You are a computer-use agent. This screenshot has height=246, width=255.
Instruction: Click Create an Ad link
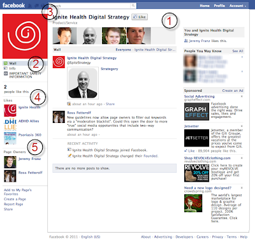pos(233,90)
